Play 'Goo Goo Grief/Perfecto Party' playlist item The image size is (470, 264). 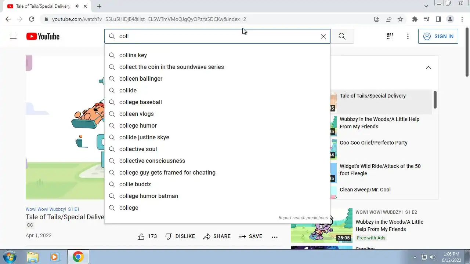[x=373, y=143]
